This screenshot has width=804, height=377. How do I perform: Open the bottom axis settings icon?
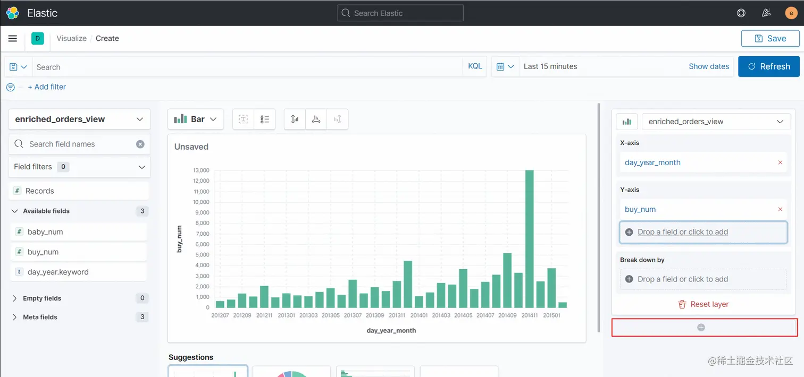coord(316,119)
